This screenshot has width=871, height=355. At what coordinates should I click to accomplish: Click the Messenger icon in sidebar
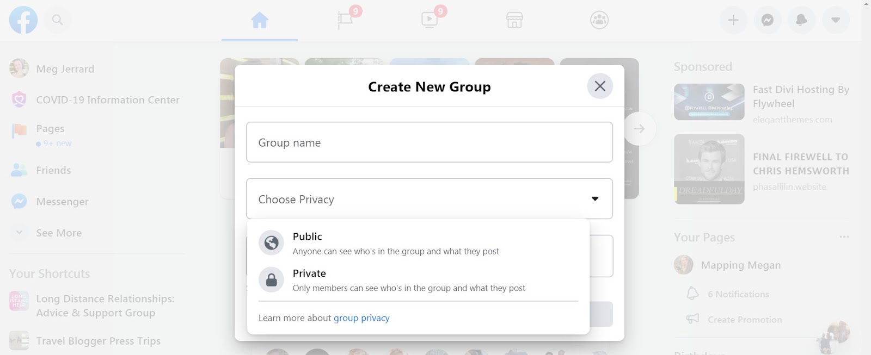coord(19,201)
